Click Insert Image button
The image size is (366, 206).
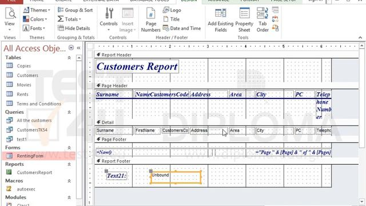pos(128,19)
